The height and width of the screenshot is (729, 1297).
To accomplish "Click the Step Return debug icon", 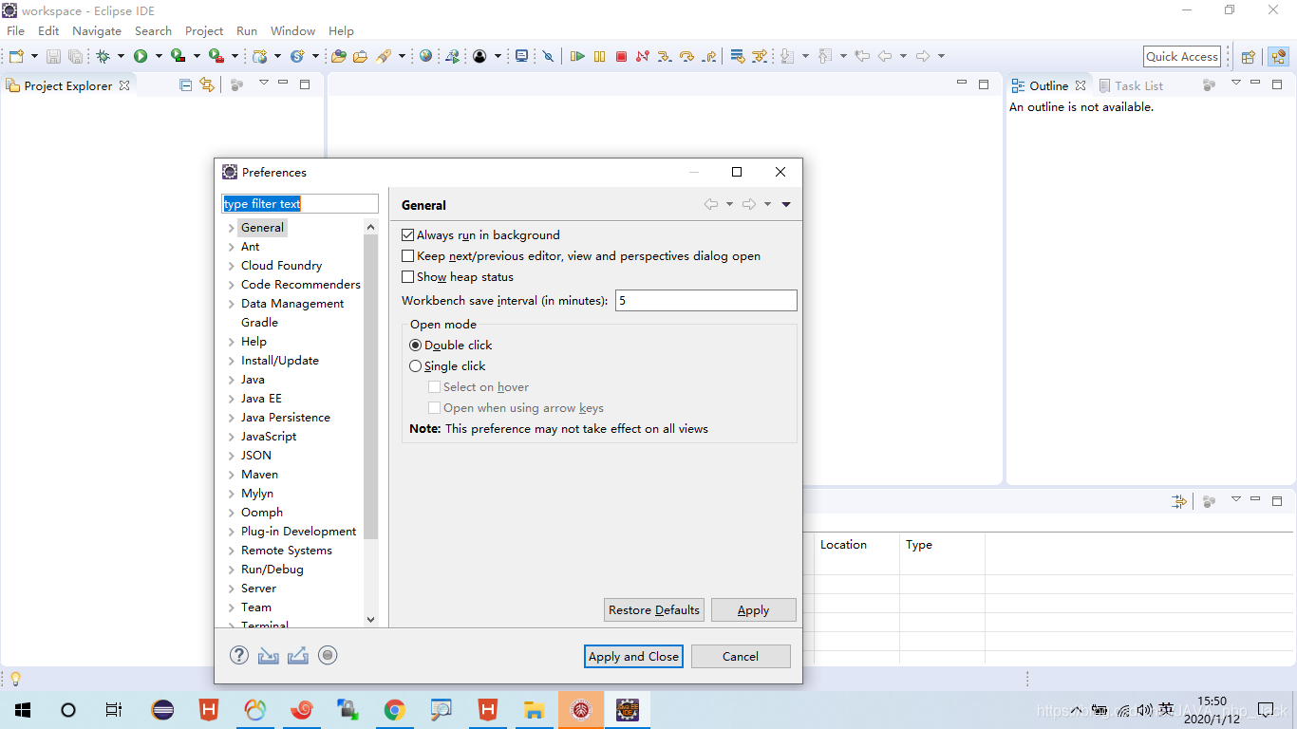I will (709, 56).
